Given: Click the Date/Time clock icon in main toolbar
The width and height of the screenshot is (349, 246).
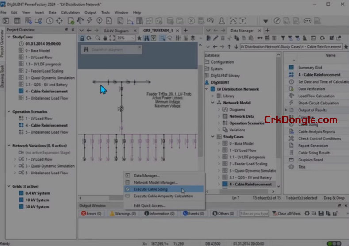Looking at the screenshot, I should tap(50, 21).
